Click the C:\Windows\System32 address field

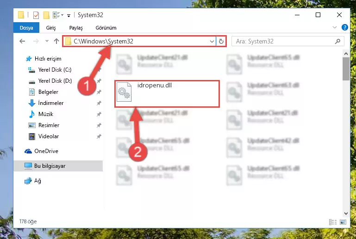click(x=139, y=41)
